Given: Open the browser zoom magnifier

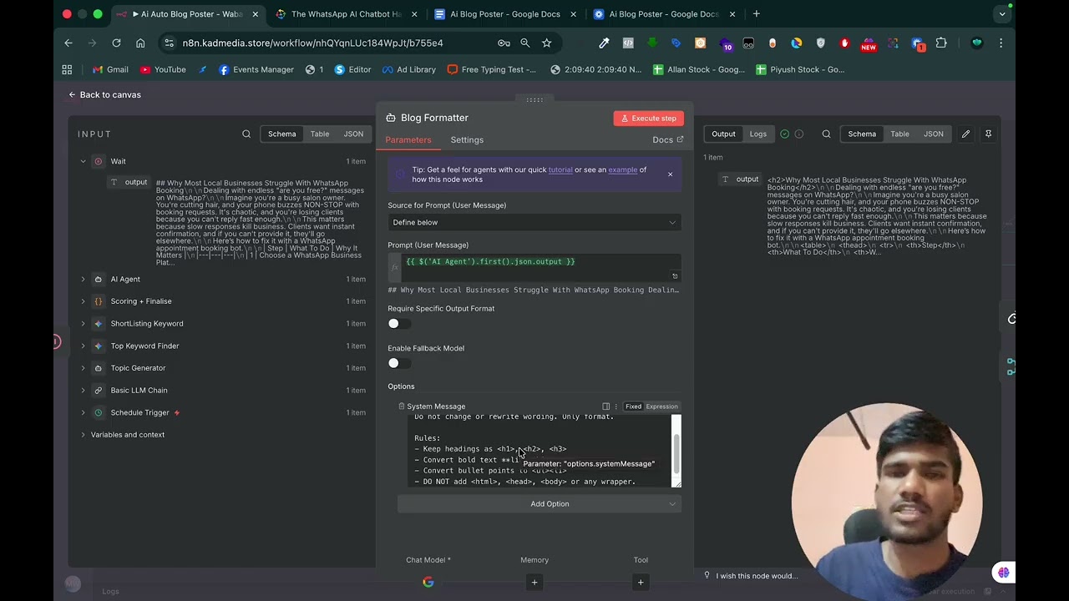Looking at the screenshot, I should 524,43.
